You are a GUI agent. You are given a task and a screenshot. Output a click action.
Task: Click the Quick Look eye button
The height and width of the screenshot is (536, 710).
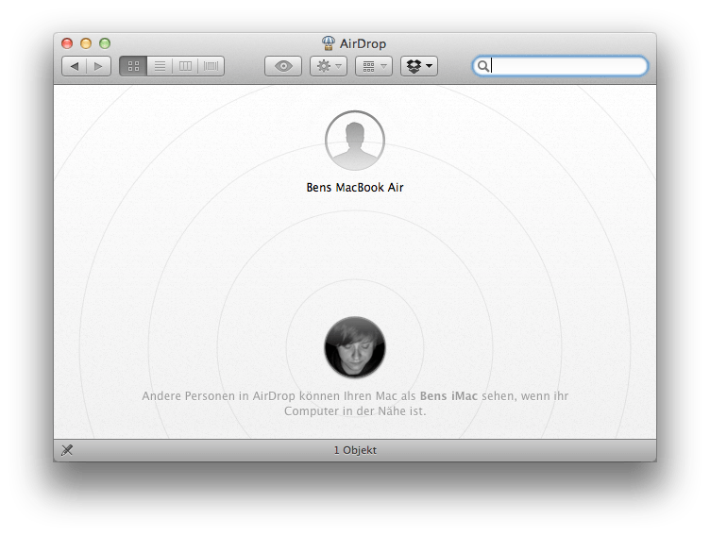(283, 67)
